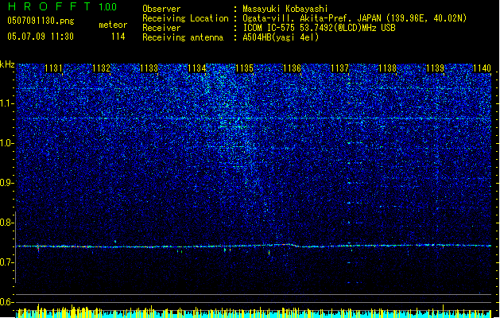Image resolution: width=500 pixels, height=318 pixels.
Task: Click the version number 1.0.0
Action: pos(107,6)
